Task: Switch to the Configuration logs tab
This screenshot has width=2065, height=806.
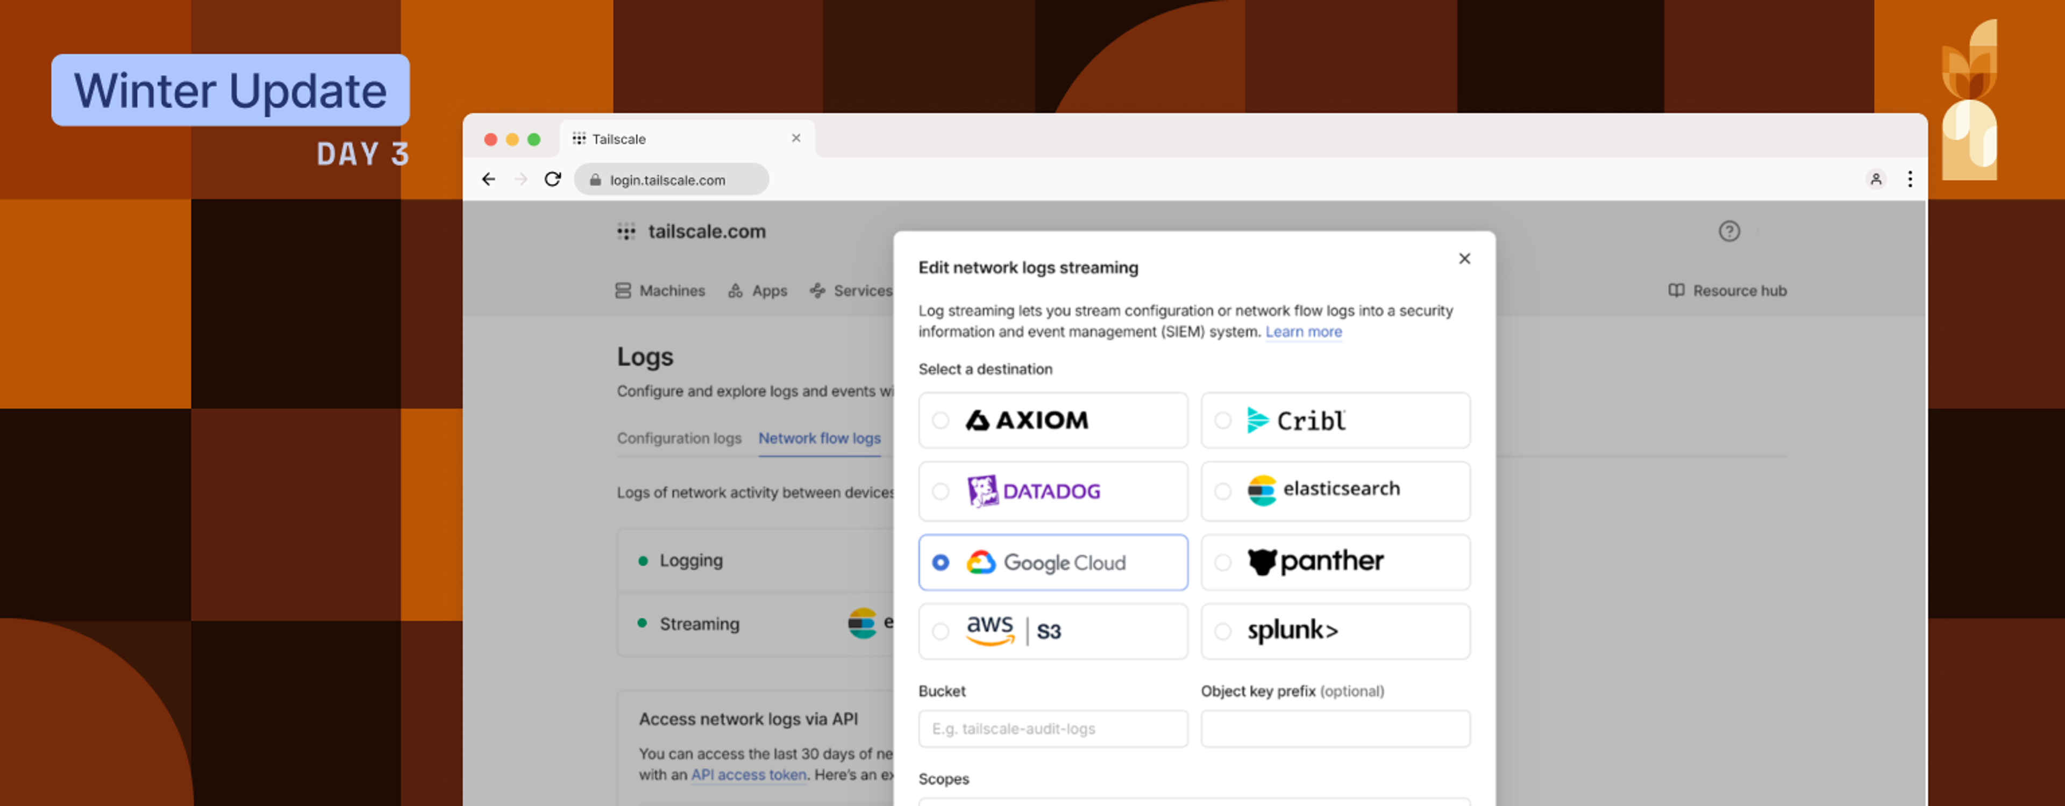Action: (x=679, y=438)
